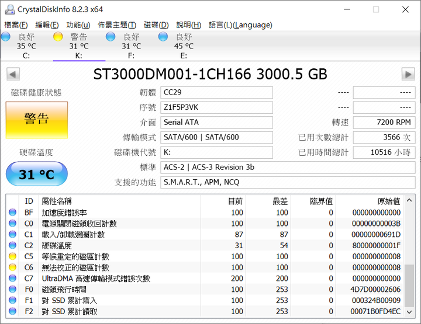421x324 pixels.
Task: Select the 硬碟溫度 row in the attribute list
Action: click(x=205, y=245)
